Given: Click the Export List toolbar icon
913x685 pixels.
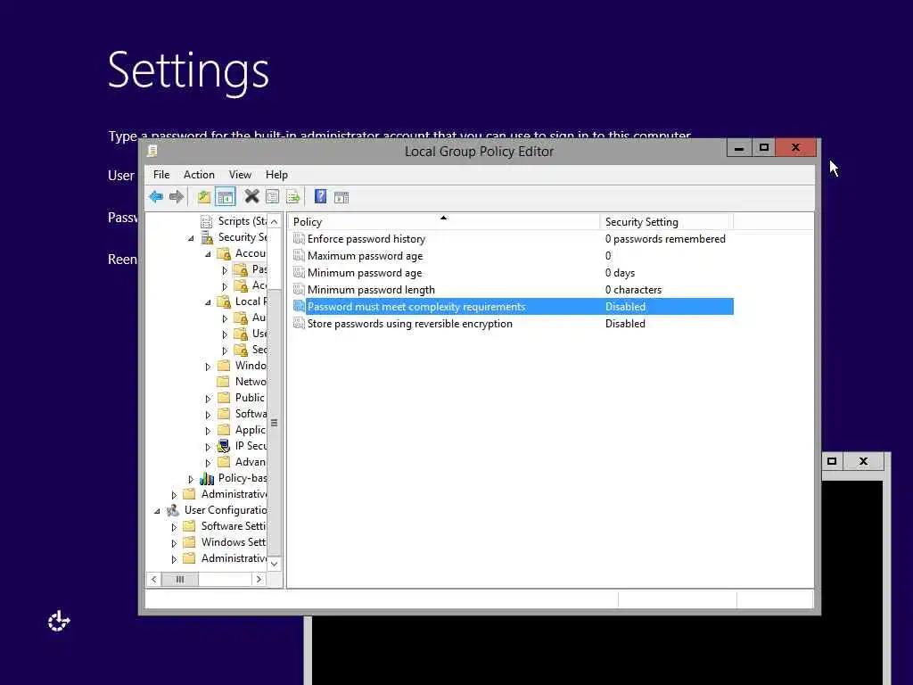Looking at the screenshot, I should coord(292,197).
